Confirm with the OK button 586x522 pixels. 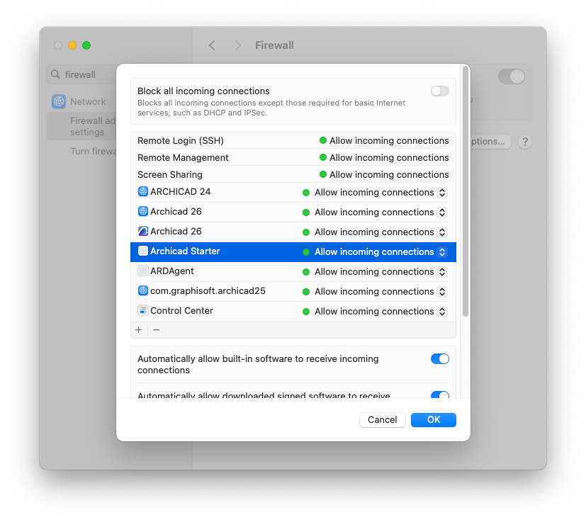(434, 419)
